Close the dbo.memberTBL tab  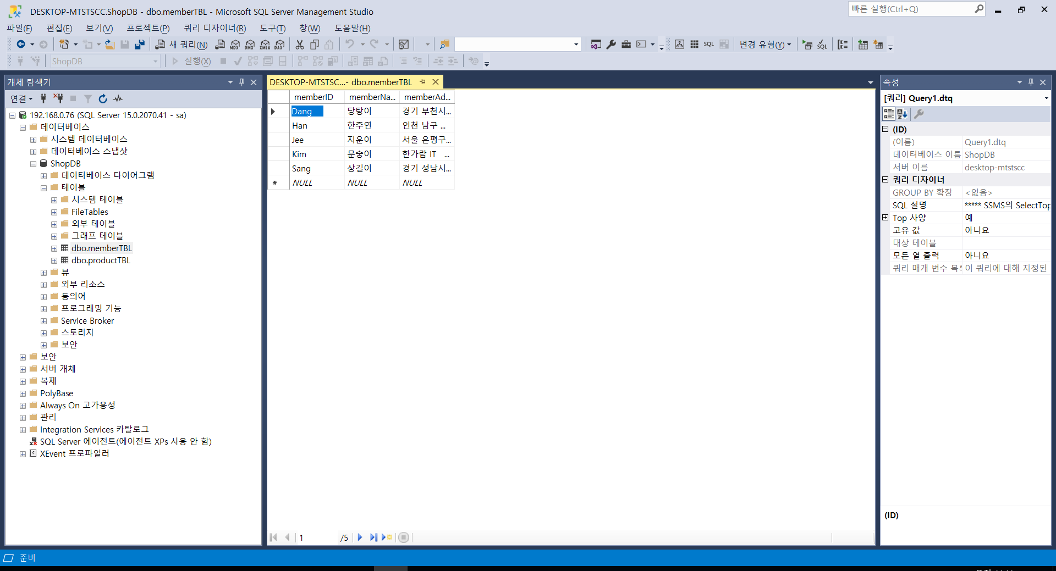tap(436, 82)
